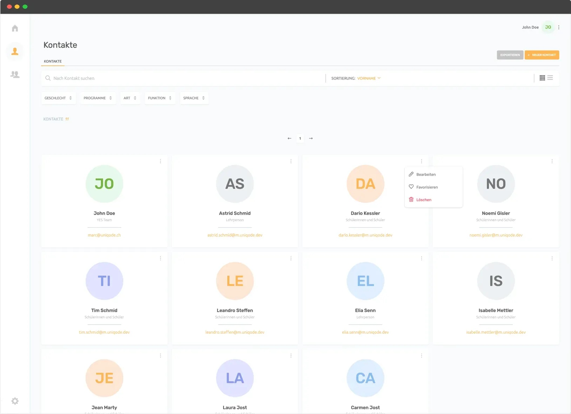571x414 pixels.
Task: Go to next page arrow
Action: tap(311, 138)
